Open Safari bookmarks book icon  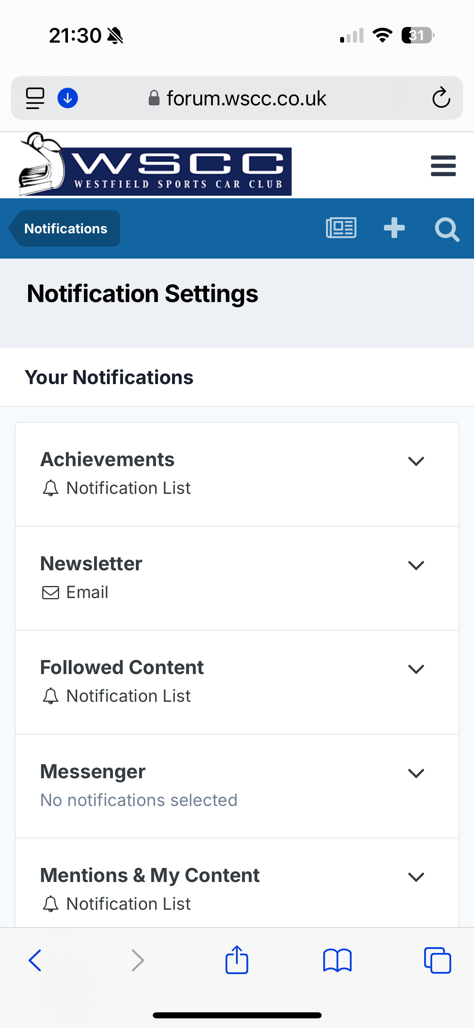(337, 960)
